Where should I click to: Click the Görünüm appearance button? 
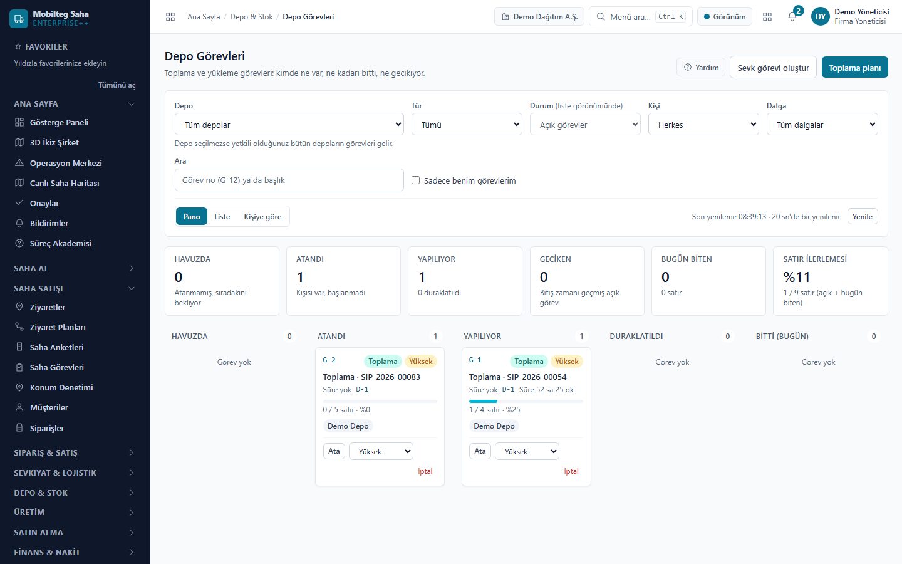[x=725, y=17]
